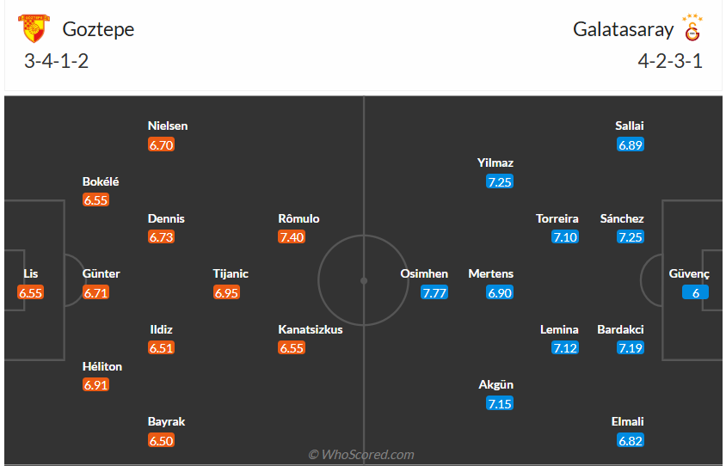Image resolution: width=726 pixels, height=466 pixels.
Task: Click the Galatasaray club crest icon
Action: [692, 29]
